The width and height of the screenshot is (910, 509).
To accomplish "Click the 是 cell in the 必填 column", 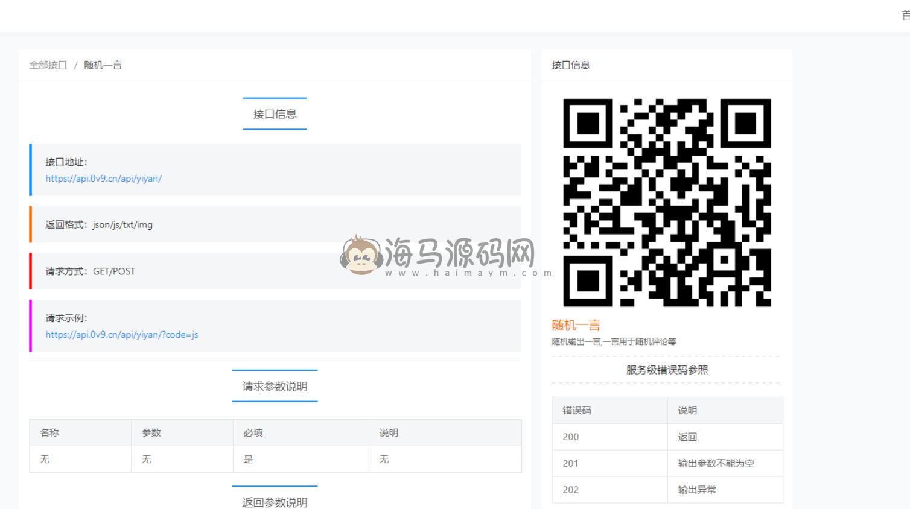I will tap(301, 460).
